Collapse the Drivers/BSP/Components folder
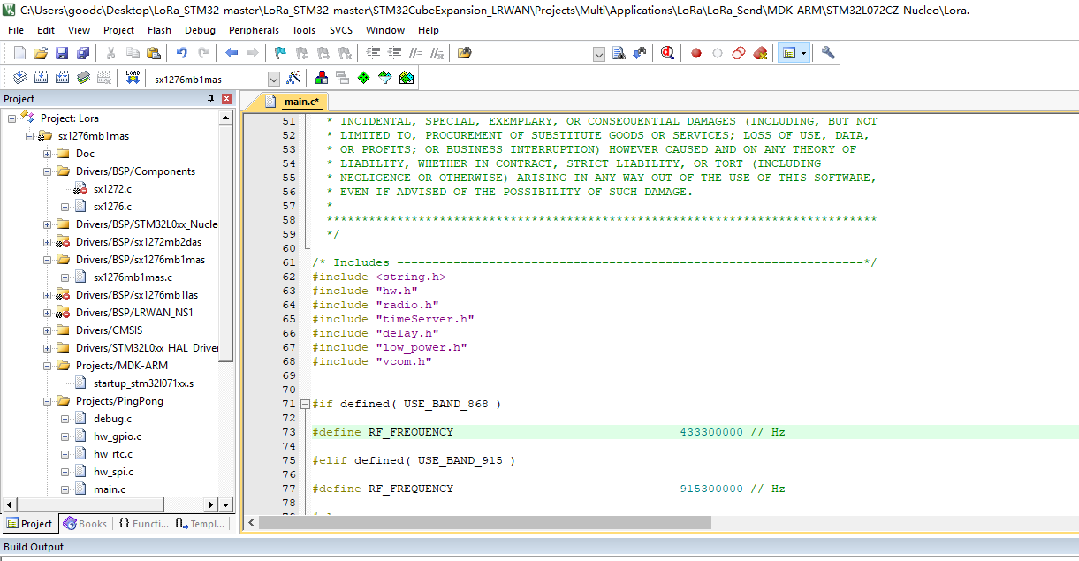The image size is (1079, 561). (x=48, y=171)
